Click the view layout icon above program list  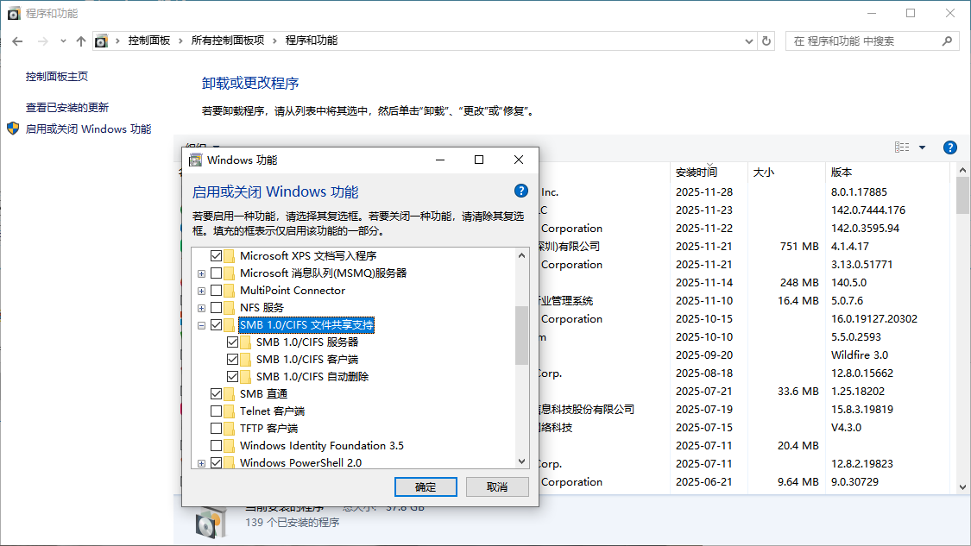click(x=902, y=147)
